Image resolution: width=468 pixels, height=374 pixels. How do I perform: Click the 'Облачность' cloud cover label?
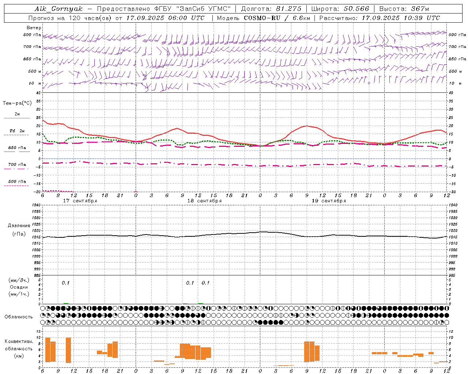coord(19,317)
